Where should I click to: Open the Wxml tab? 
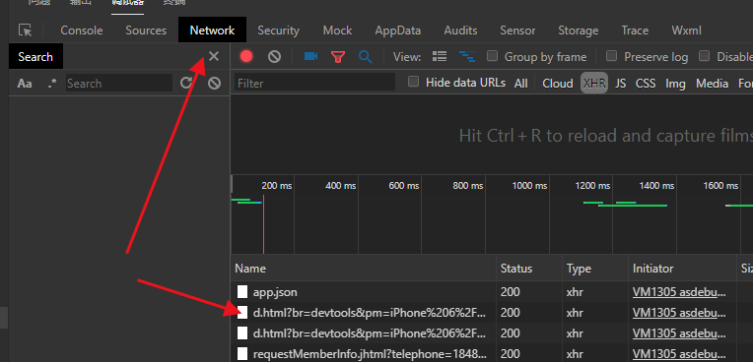point(686,30)
